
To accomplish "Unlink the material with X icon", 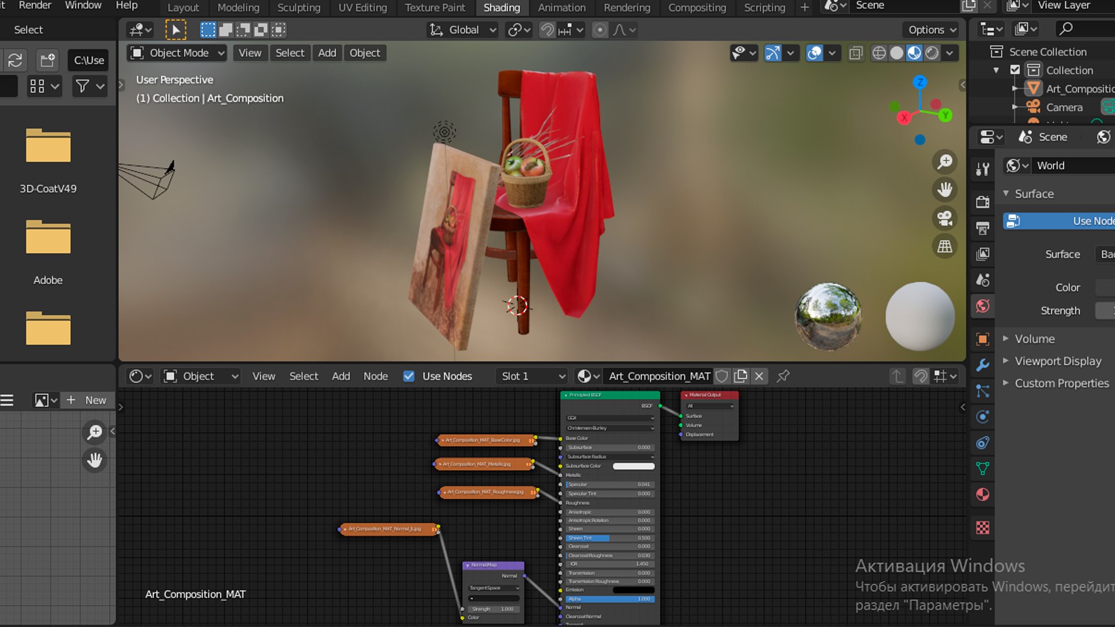I will click(x=759, y=376).
